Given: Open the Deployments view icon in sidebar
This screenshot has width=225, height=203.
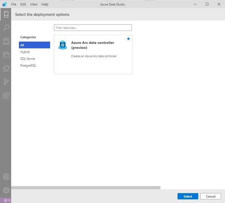Looking at the screenshot, I should pos(6,55).
